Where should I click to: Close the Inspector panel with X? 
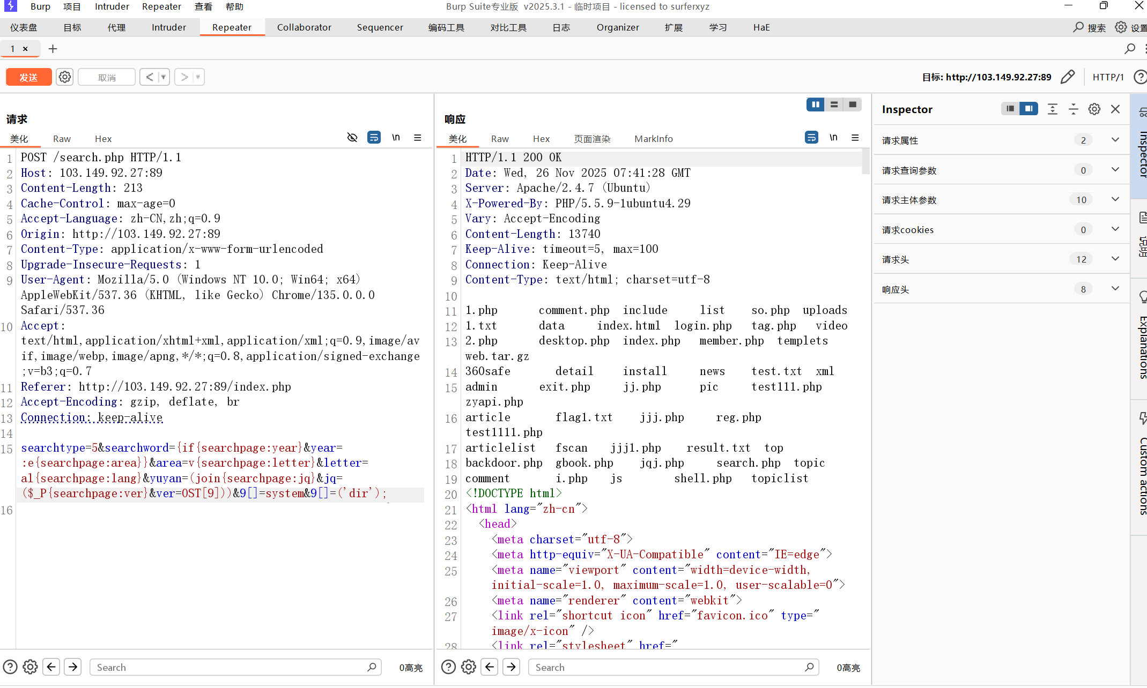[x=1115, y=109]
